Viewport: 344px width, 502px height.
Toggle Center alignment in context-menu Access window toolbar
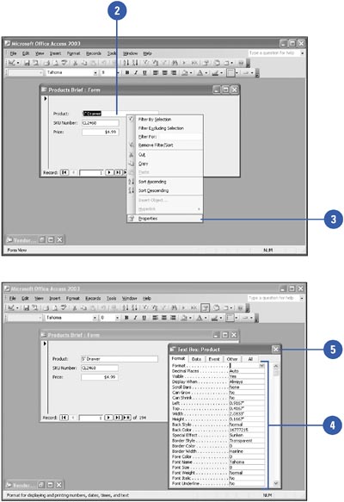point(164,73)
